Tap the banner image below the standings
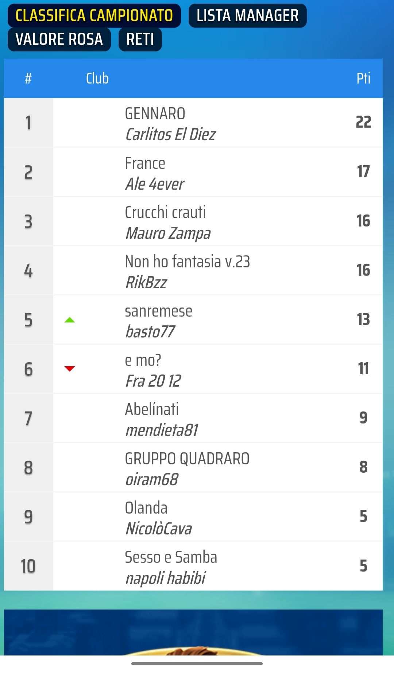This screenshot has height=673, width=394. click(x=193, y=632)
